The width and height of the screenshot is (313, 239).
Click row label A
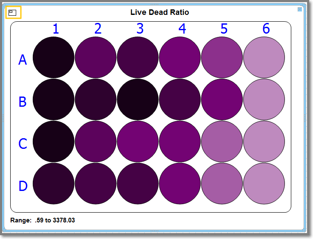(23, 60)
